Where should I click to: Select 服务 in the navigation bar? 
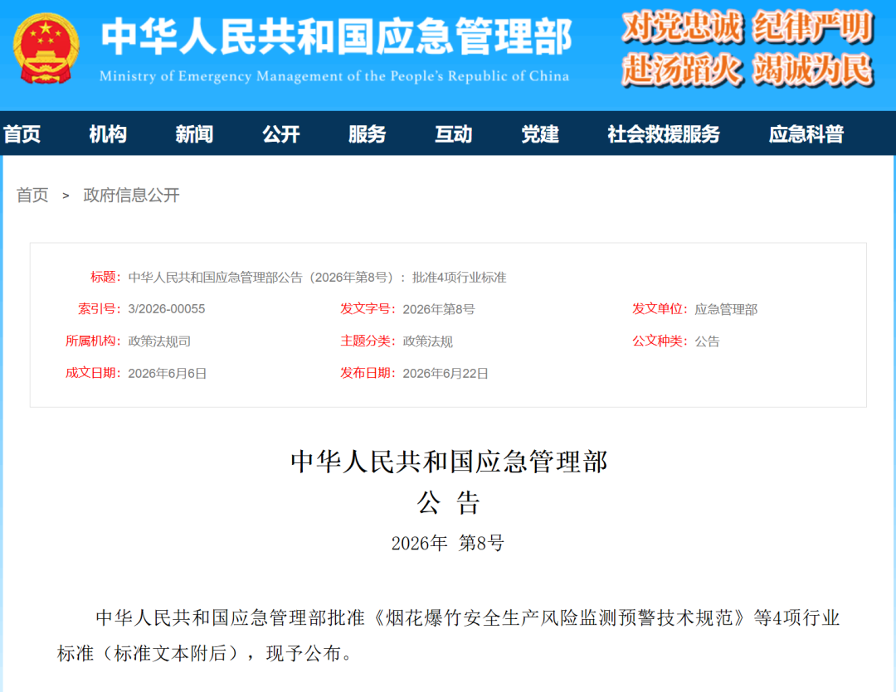point(368,134)
